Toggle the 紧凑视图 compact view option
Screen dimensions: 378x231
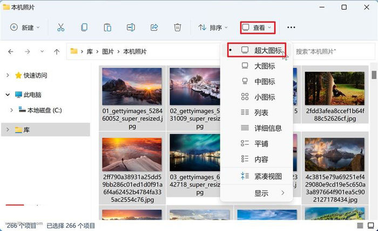coord(268,176)
